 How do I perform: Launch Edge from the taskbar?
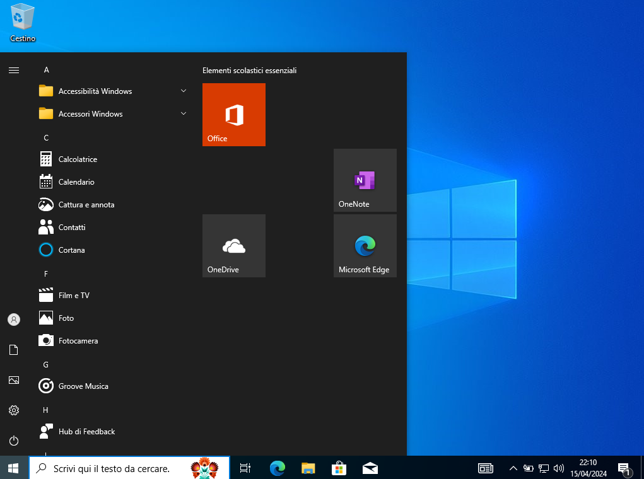278,468
